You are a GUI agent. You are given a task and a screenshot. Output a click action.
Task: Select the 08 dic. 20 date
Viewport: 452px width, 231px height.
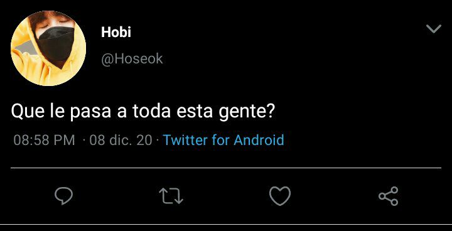[121, 141]
